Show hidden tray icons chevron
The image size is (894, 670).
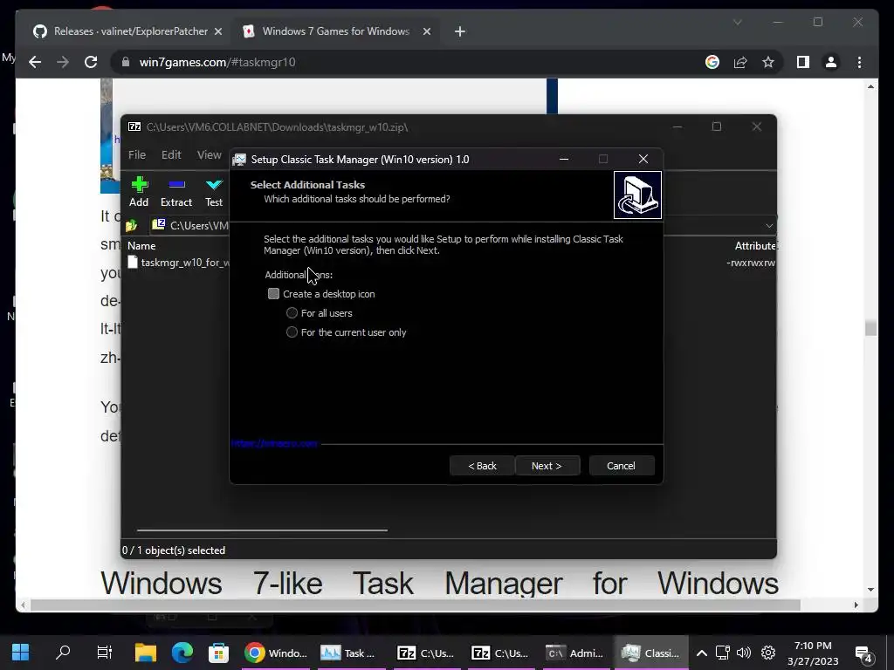coord(702,653)
